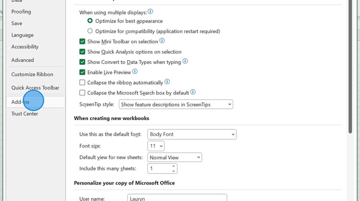The image size is (360, 201).
Task: Click the options dialog vertical scrollbar
Action: [x=350, y=66]
